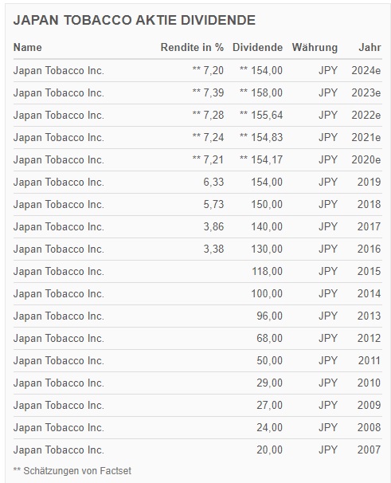Image resolution: width=391 pixels, height=483 pixels.
Task: Select the dividend value '** 158,00'
Action: pyautogui.click(x=260, y=92)
